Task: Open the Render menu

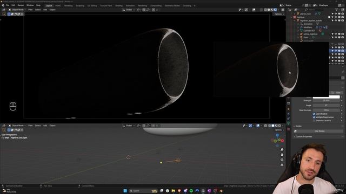Action: tap(21, 5)
